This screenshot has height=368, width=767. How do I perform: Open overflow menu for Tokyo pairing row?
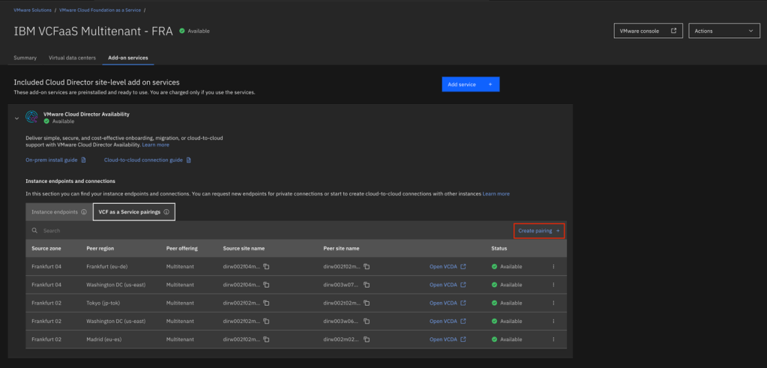coord(553,303)
